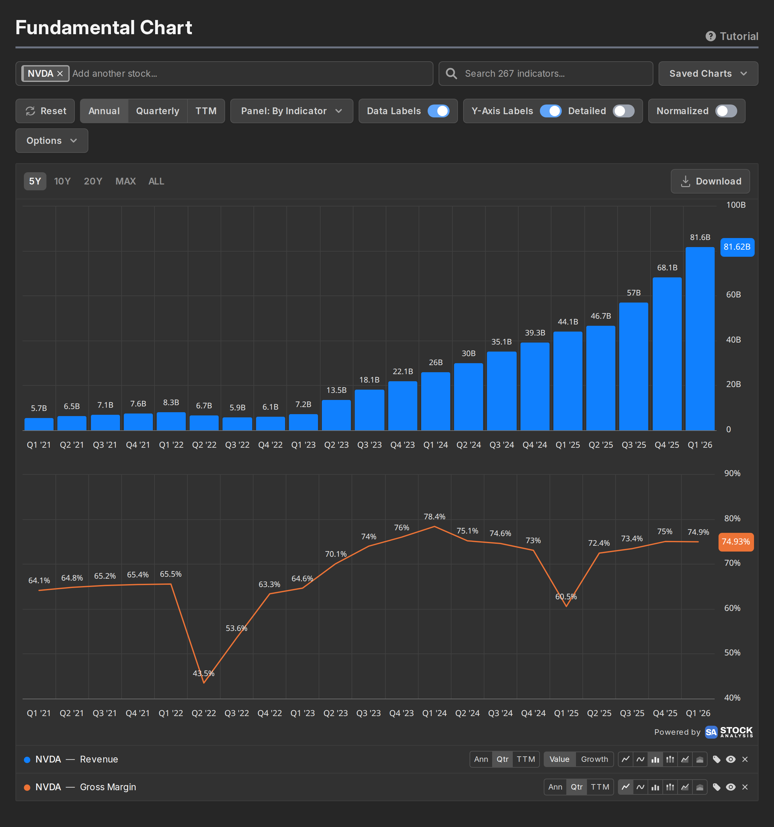Image resolution: width=774 pixels, height=827 pixels.
Task: Click the Reset button
Action: 45,111
